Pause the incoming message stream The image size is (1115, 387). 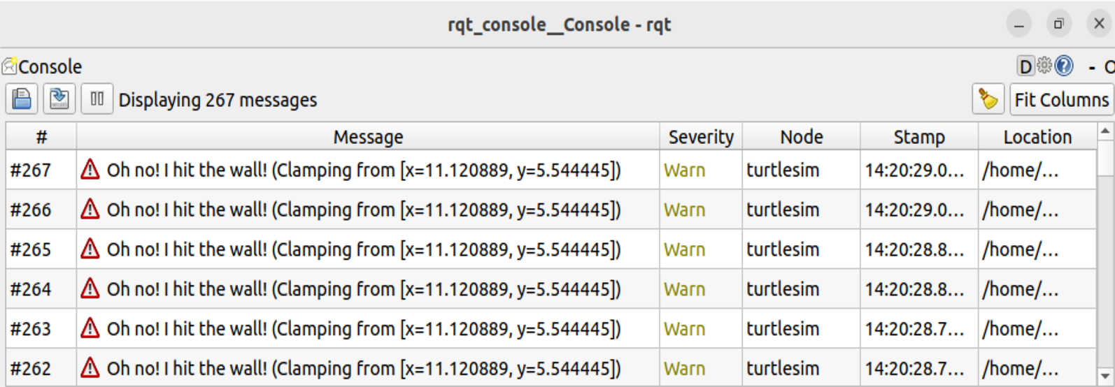97,99
